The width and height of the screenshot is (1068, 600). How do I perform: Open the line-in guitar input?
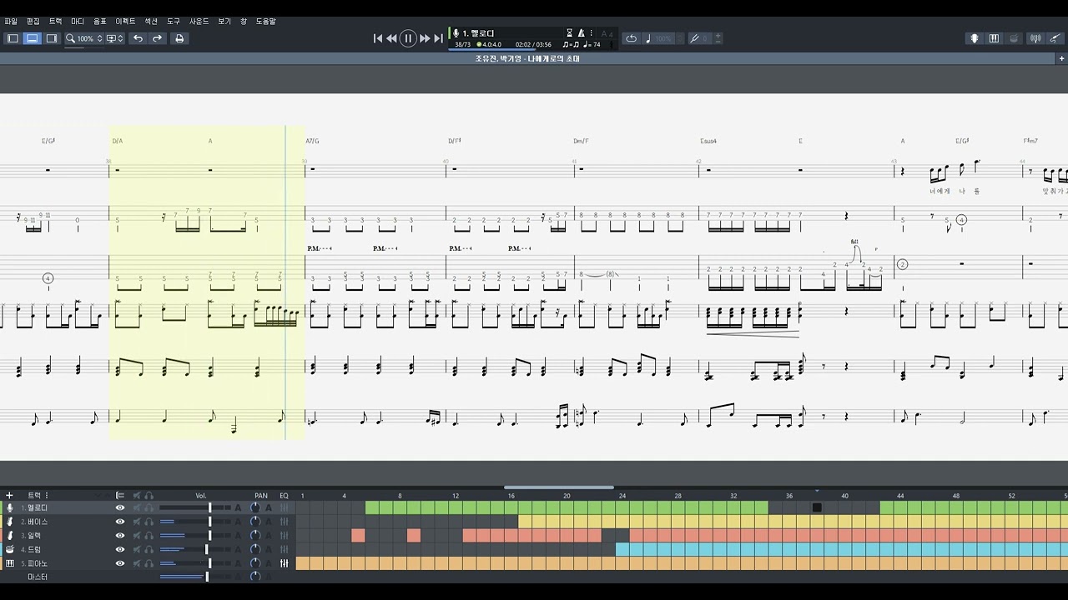pyautogui.click(x=1055, y=38)
